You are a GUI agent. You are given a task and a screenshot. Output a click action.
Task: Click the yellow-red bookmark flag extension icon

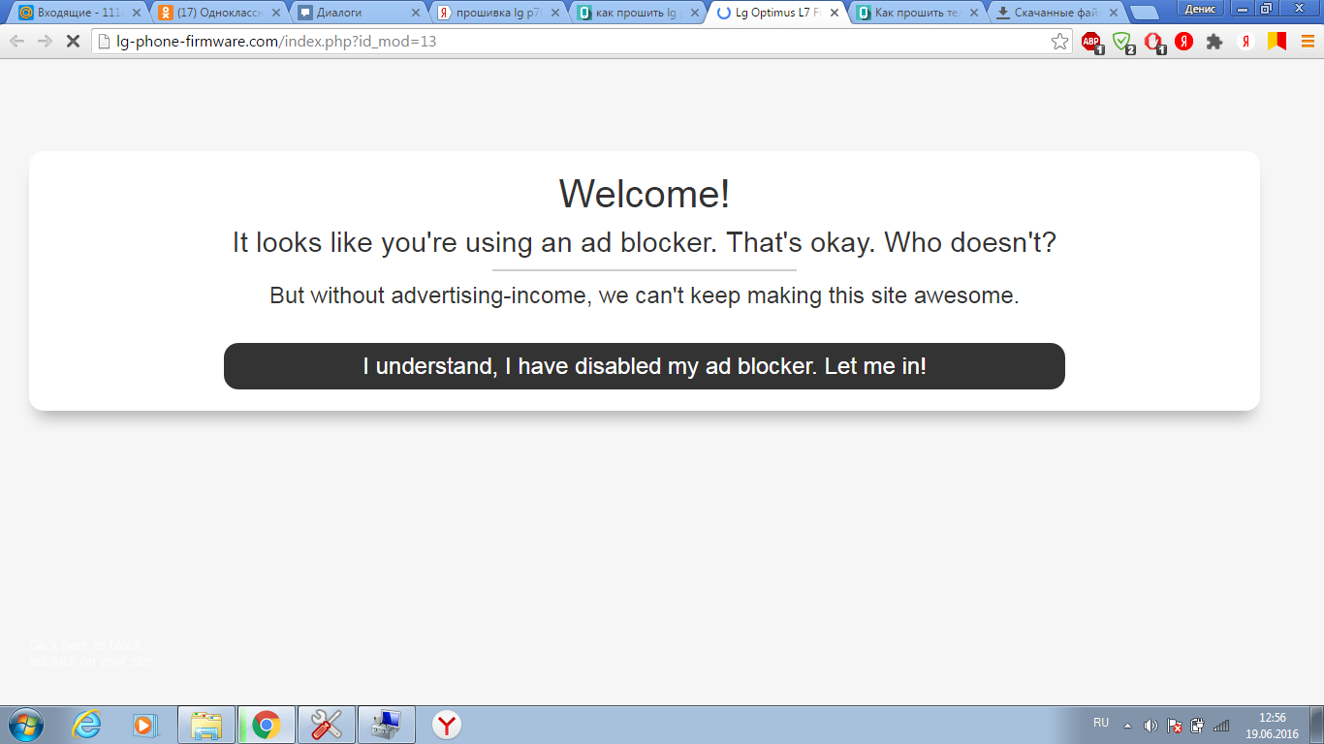coord(1277,42)
